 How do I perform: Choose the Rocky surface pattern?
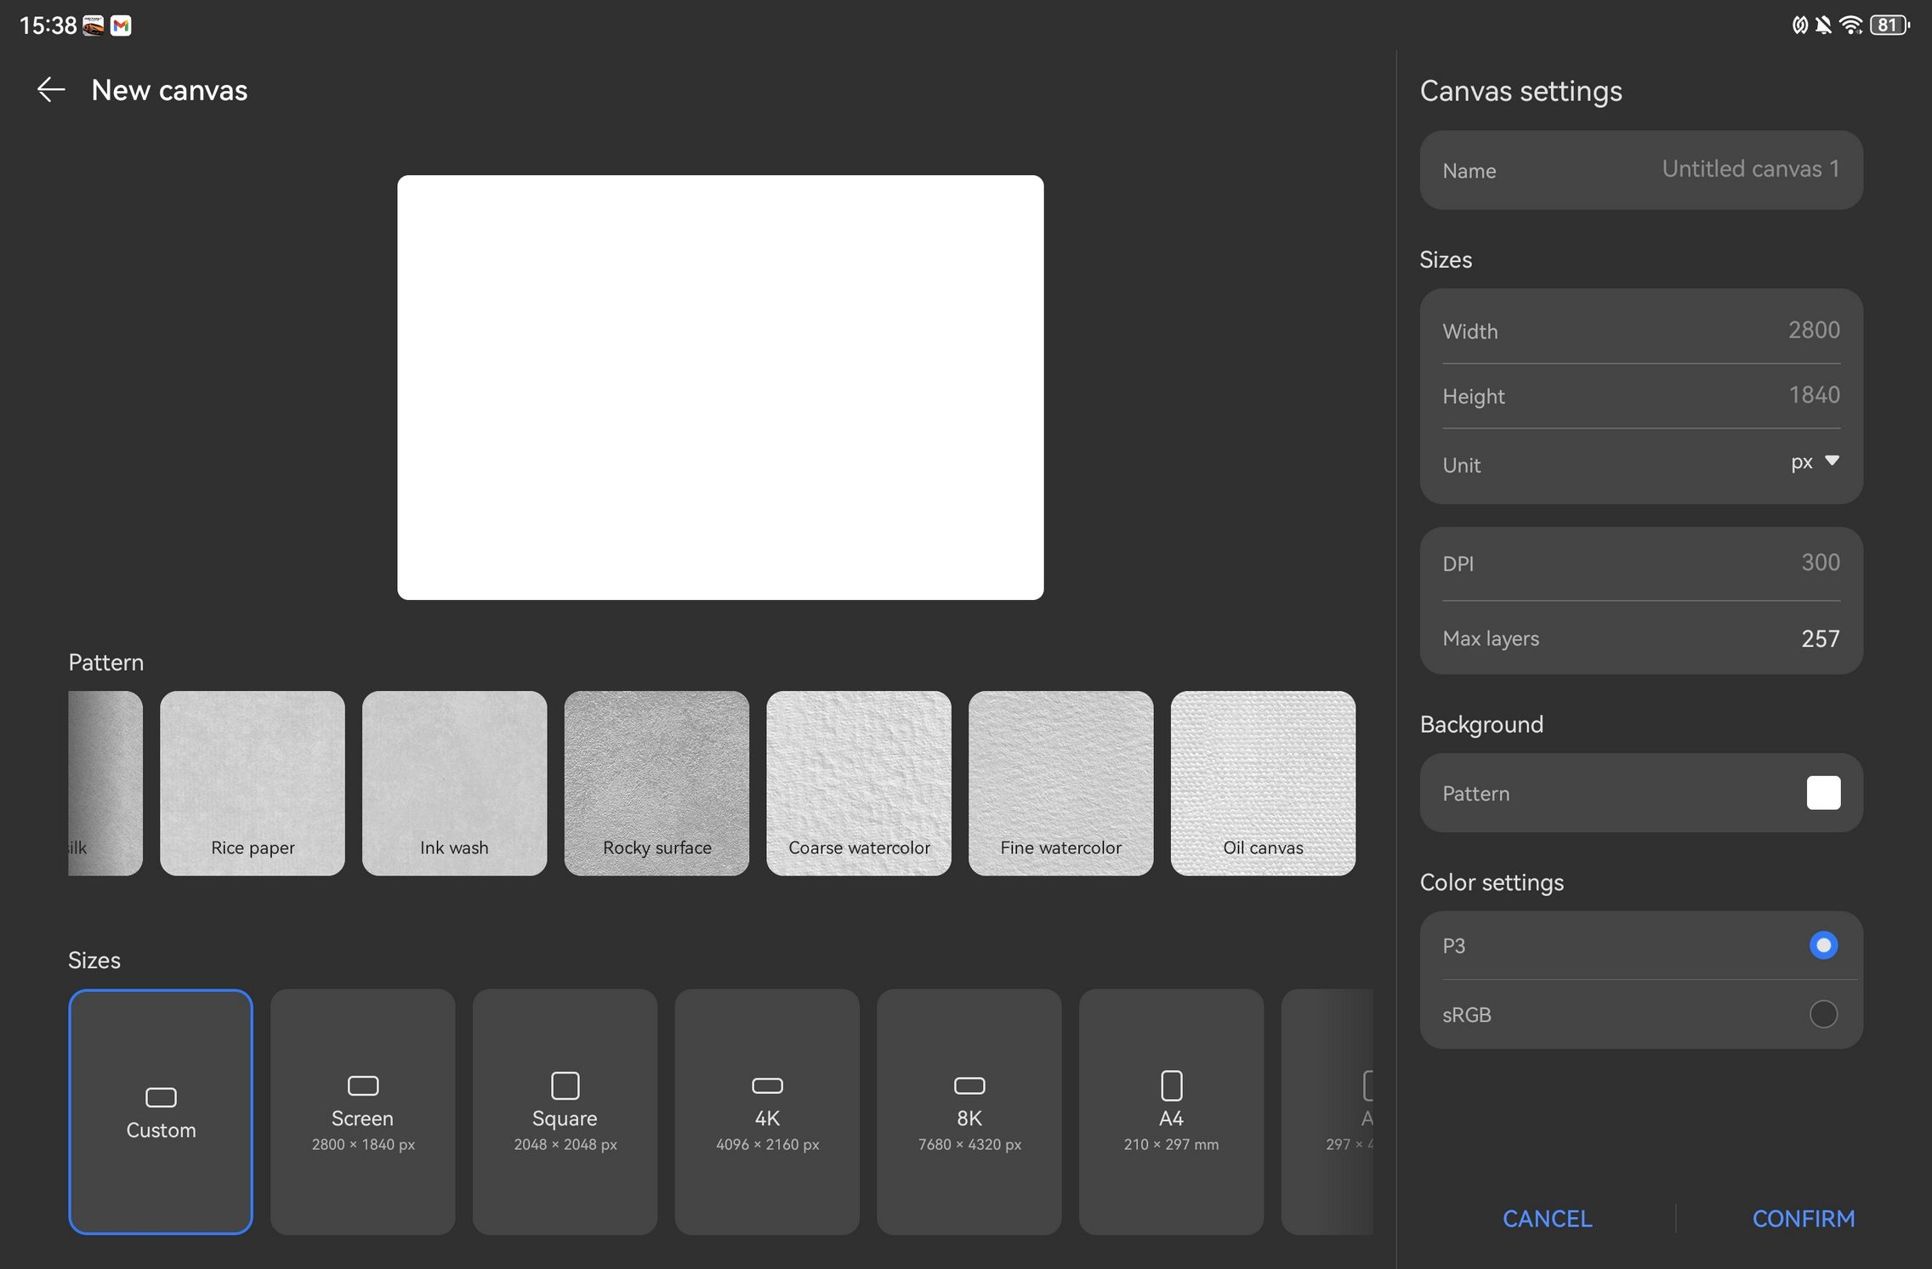point(656,783)
